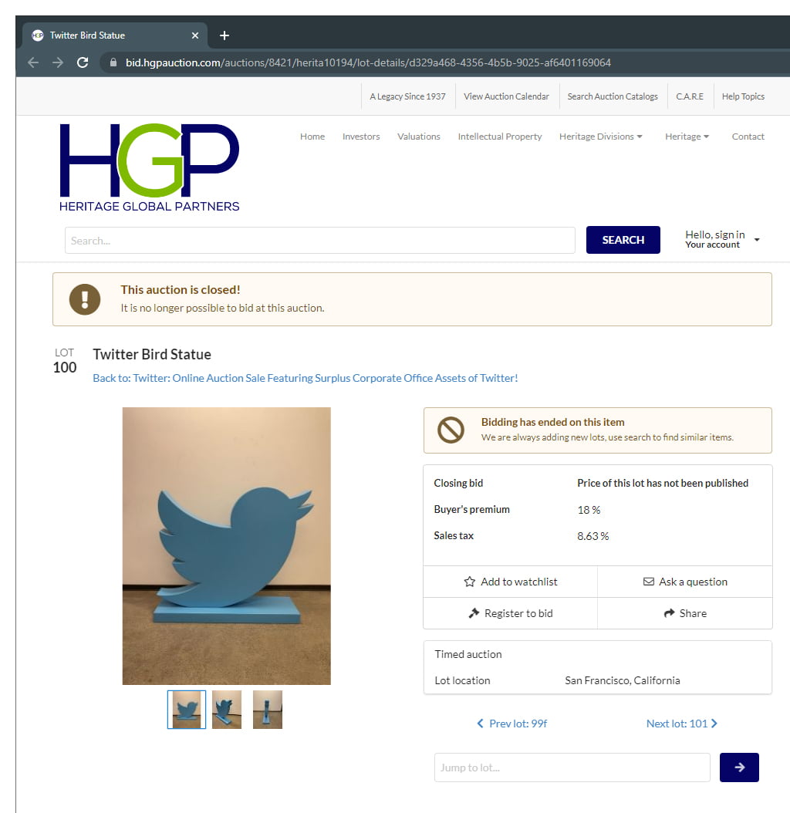The width and height of the screenshot is (790, 813).
Task: Open Contact menu item
Action: [748, 137]
